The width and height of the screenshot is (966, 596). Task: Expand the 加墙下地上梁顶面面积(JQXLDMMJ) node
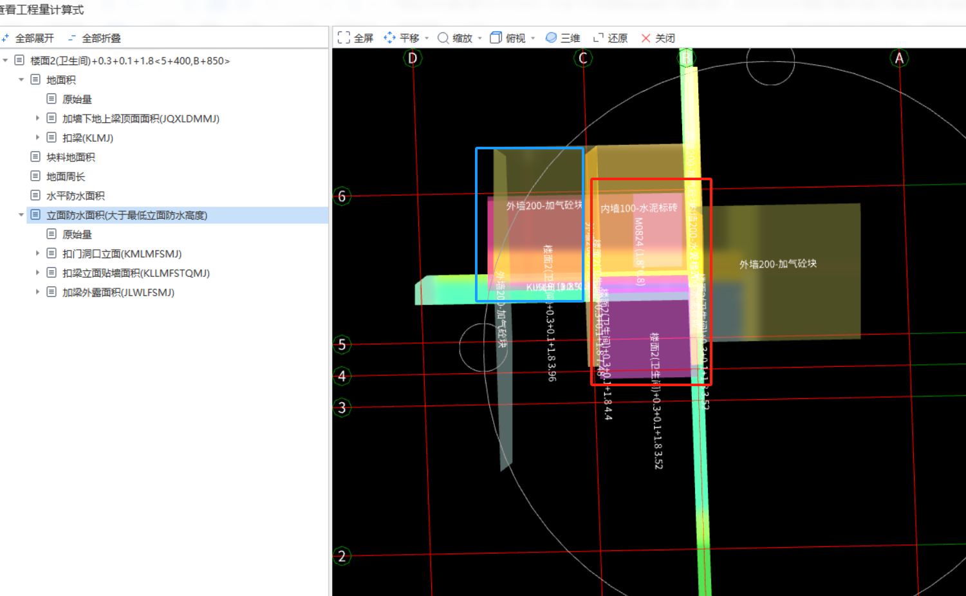(37, 118)
